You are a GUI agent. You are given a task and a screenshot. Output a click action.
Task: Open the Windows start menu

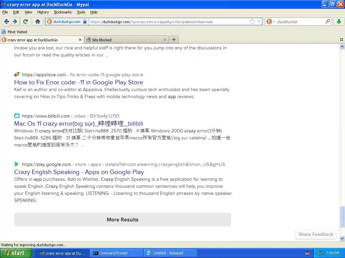(x=16, y=253)
